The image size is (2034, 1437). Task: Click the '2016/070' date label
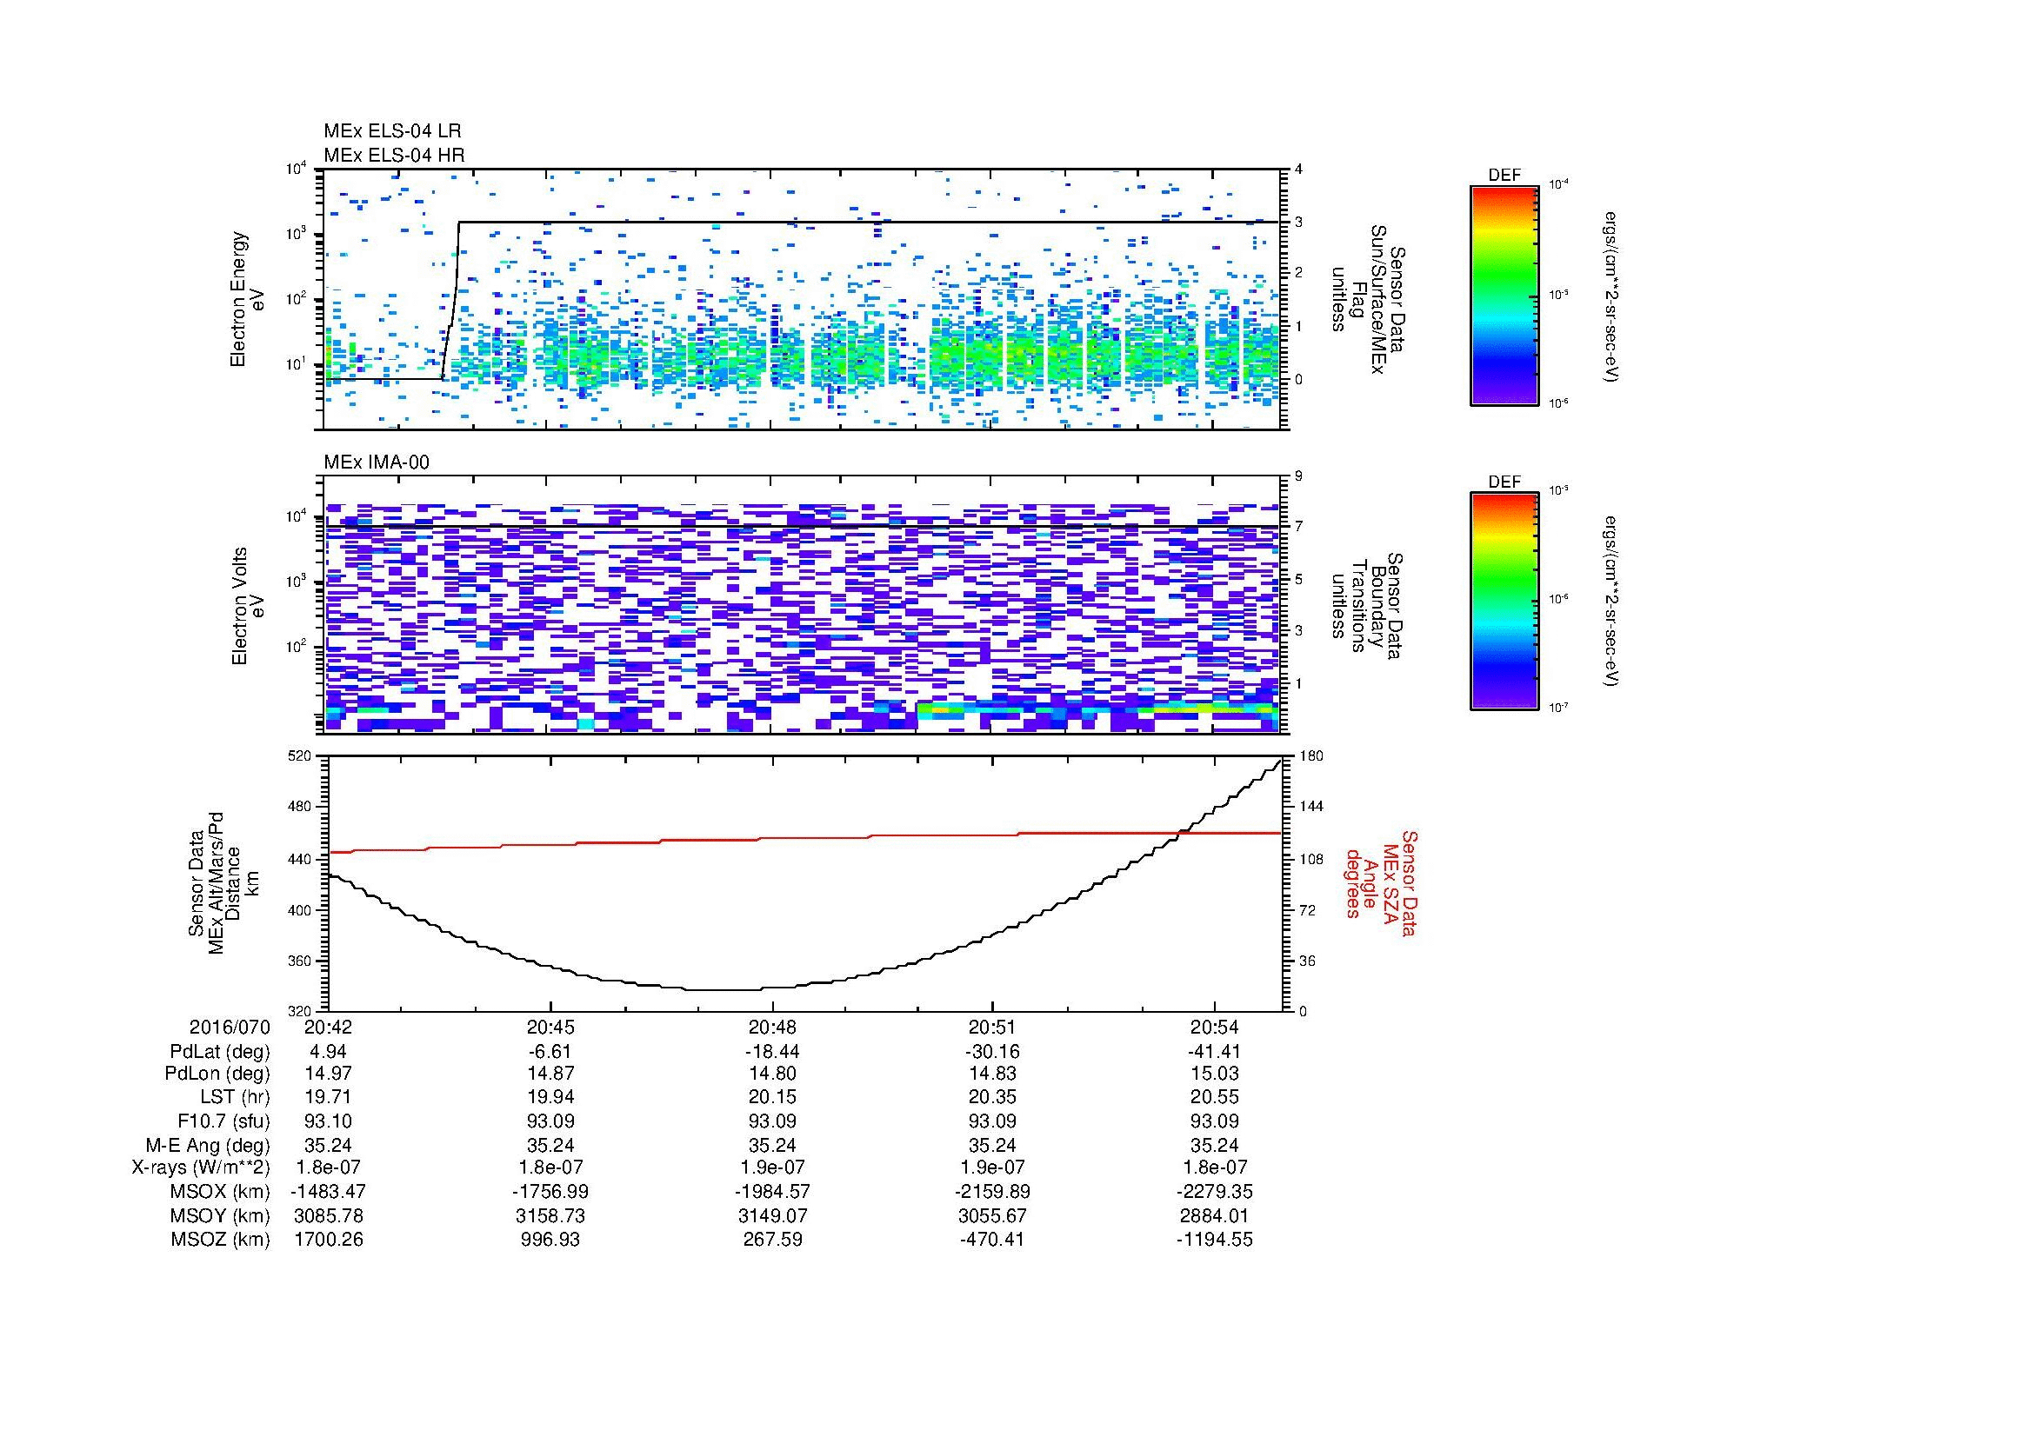point(230,1028)
